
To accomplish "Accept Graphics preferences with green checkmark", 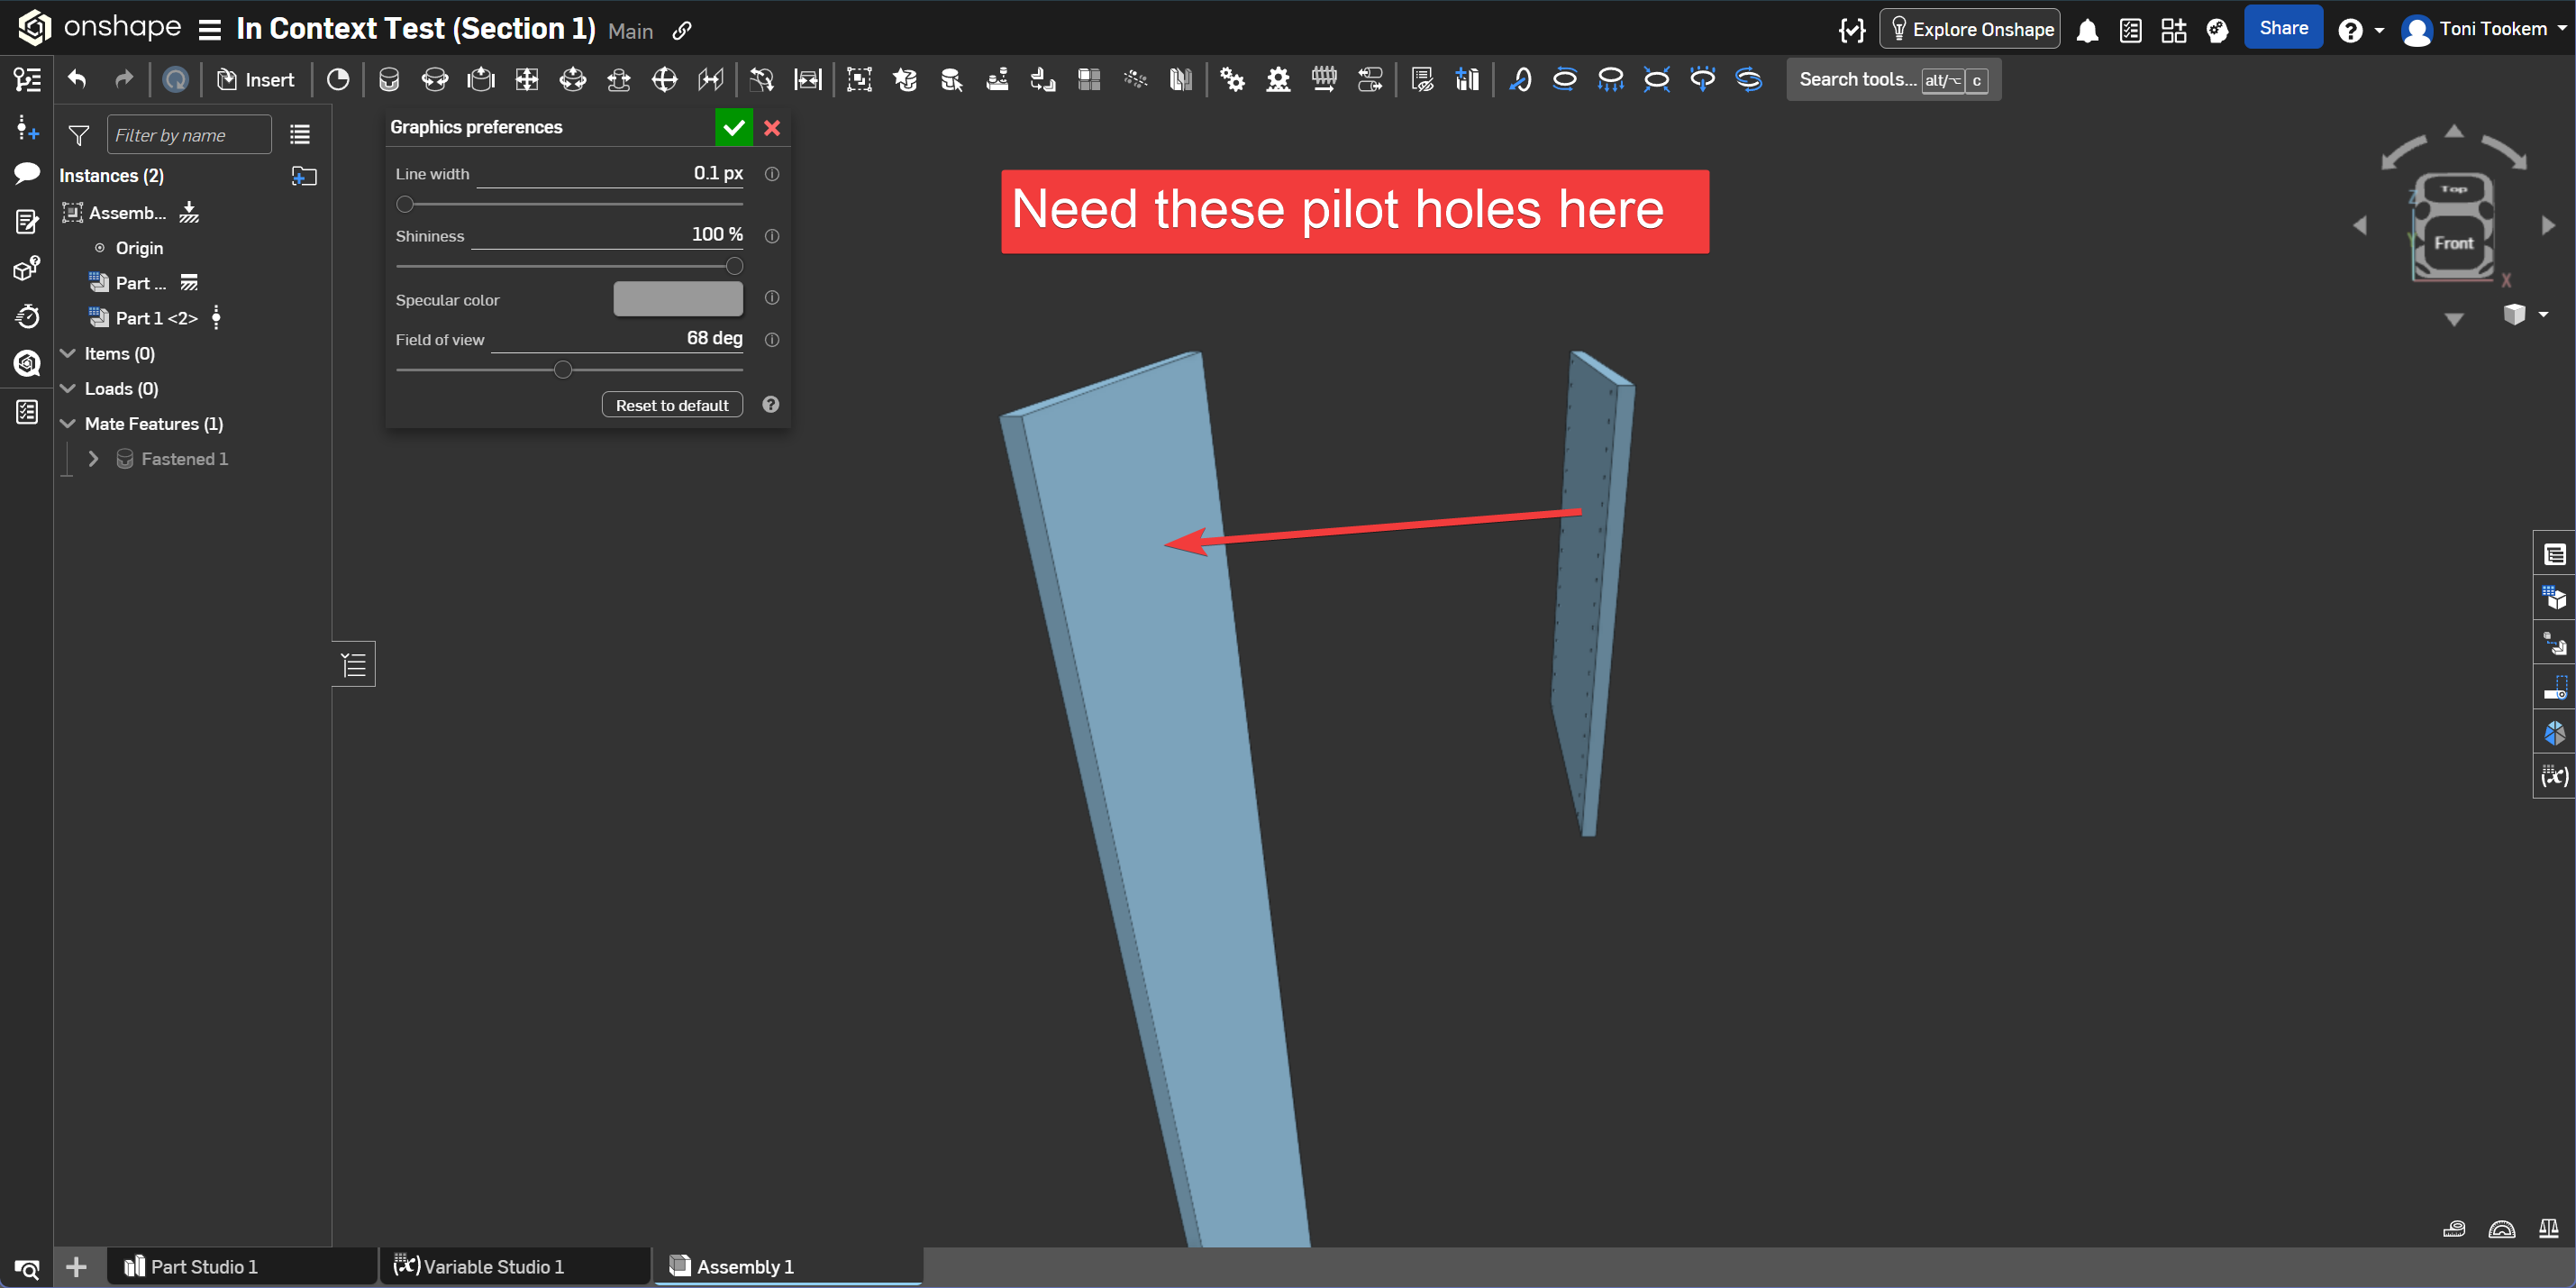I will pos(733,128).
